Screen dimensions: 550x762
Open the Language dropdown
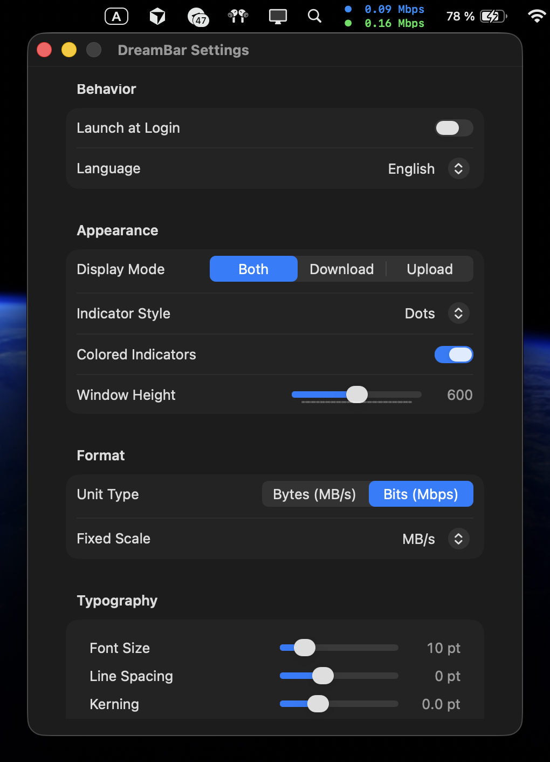458,169
